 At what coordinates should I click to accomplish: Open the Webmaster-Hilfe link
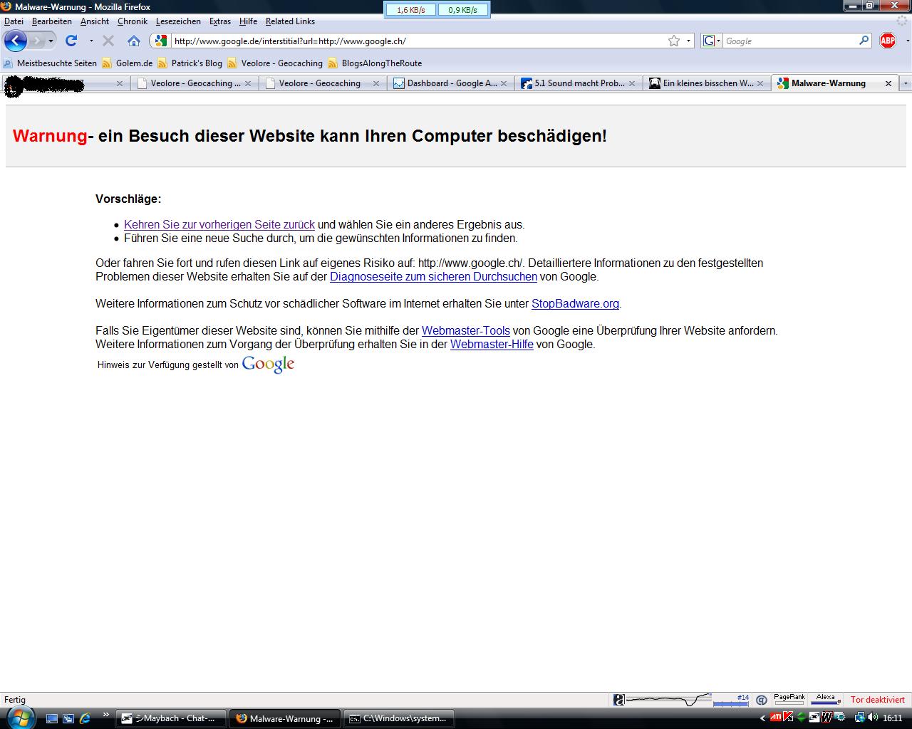(492, 345)
